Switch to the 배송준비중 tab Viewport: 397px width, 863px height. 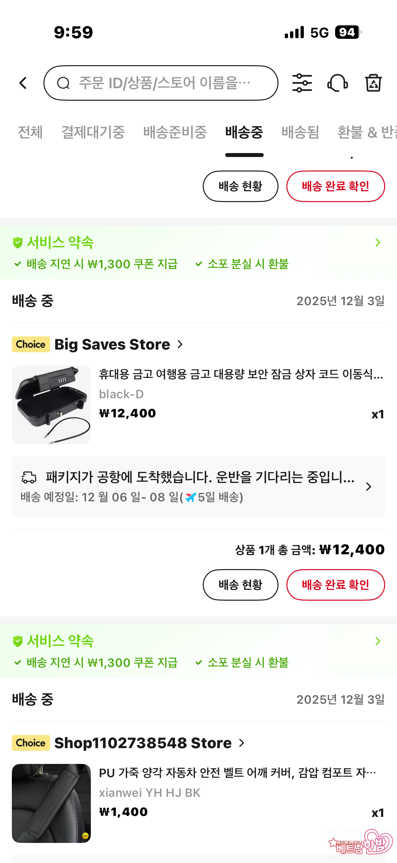[175, 132]
